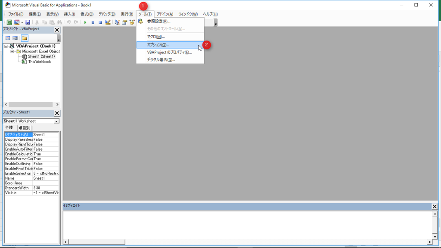Click the DisplayPageBreaks False value

(46, 139)
